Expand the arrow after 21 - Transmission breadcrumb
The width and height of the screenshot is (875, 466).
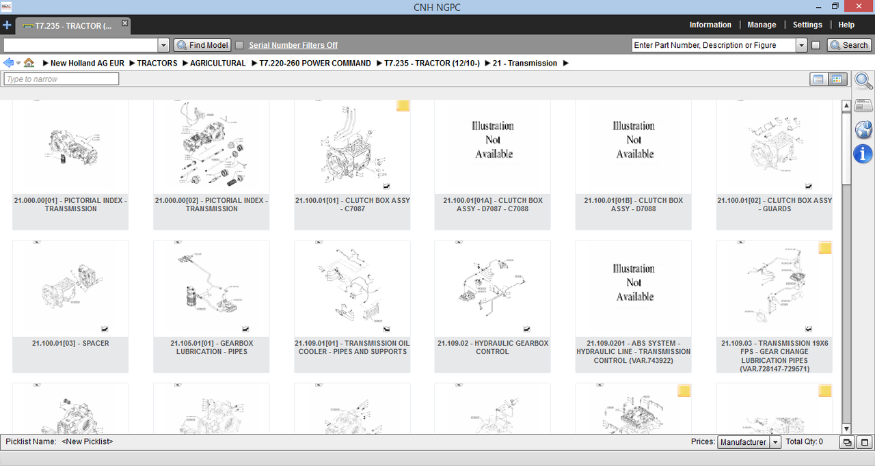coord(565,63)
